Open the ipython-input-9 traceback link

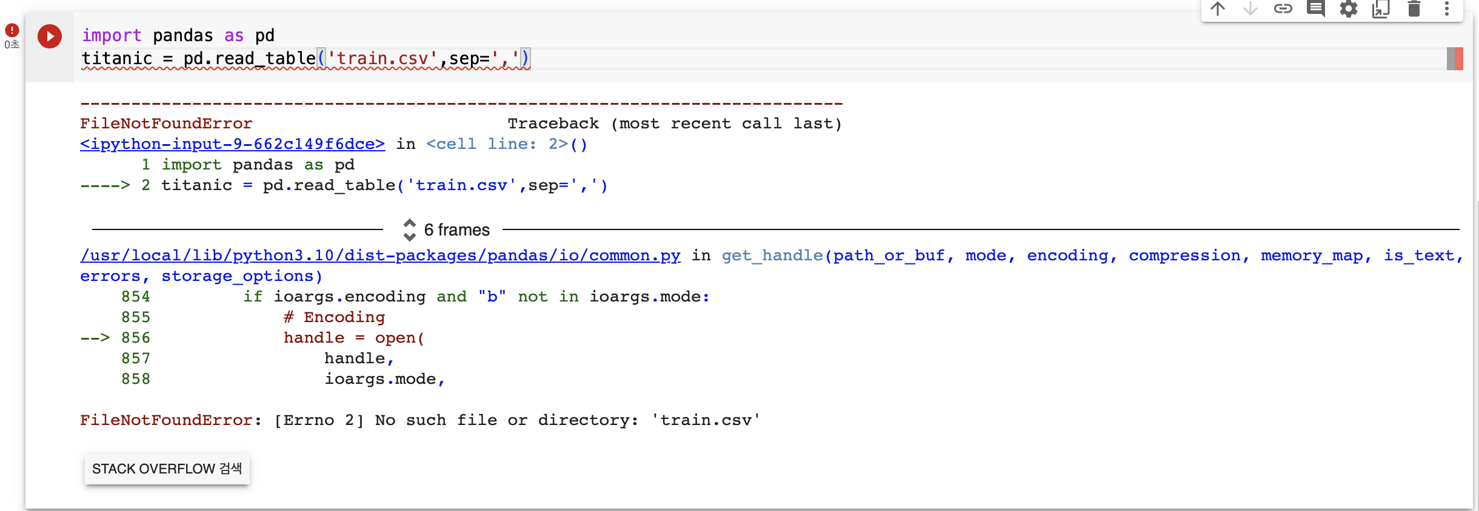pos(233,144)
